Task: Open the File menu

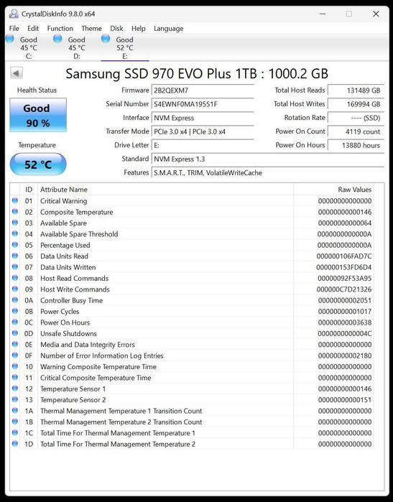Action: coord(14,29)
